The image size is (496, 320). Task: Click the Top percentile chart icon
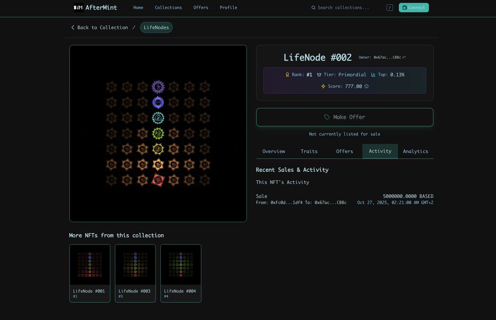(x=373, y=75)
